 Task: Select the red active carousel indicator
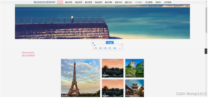pyautogui.click(x=104, y=37)
